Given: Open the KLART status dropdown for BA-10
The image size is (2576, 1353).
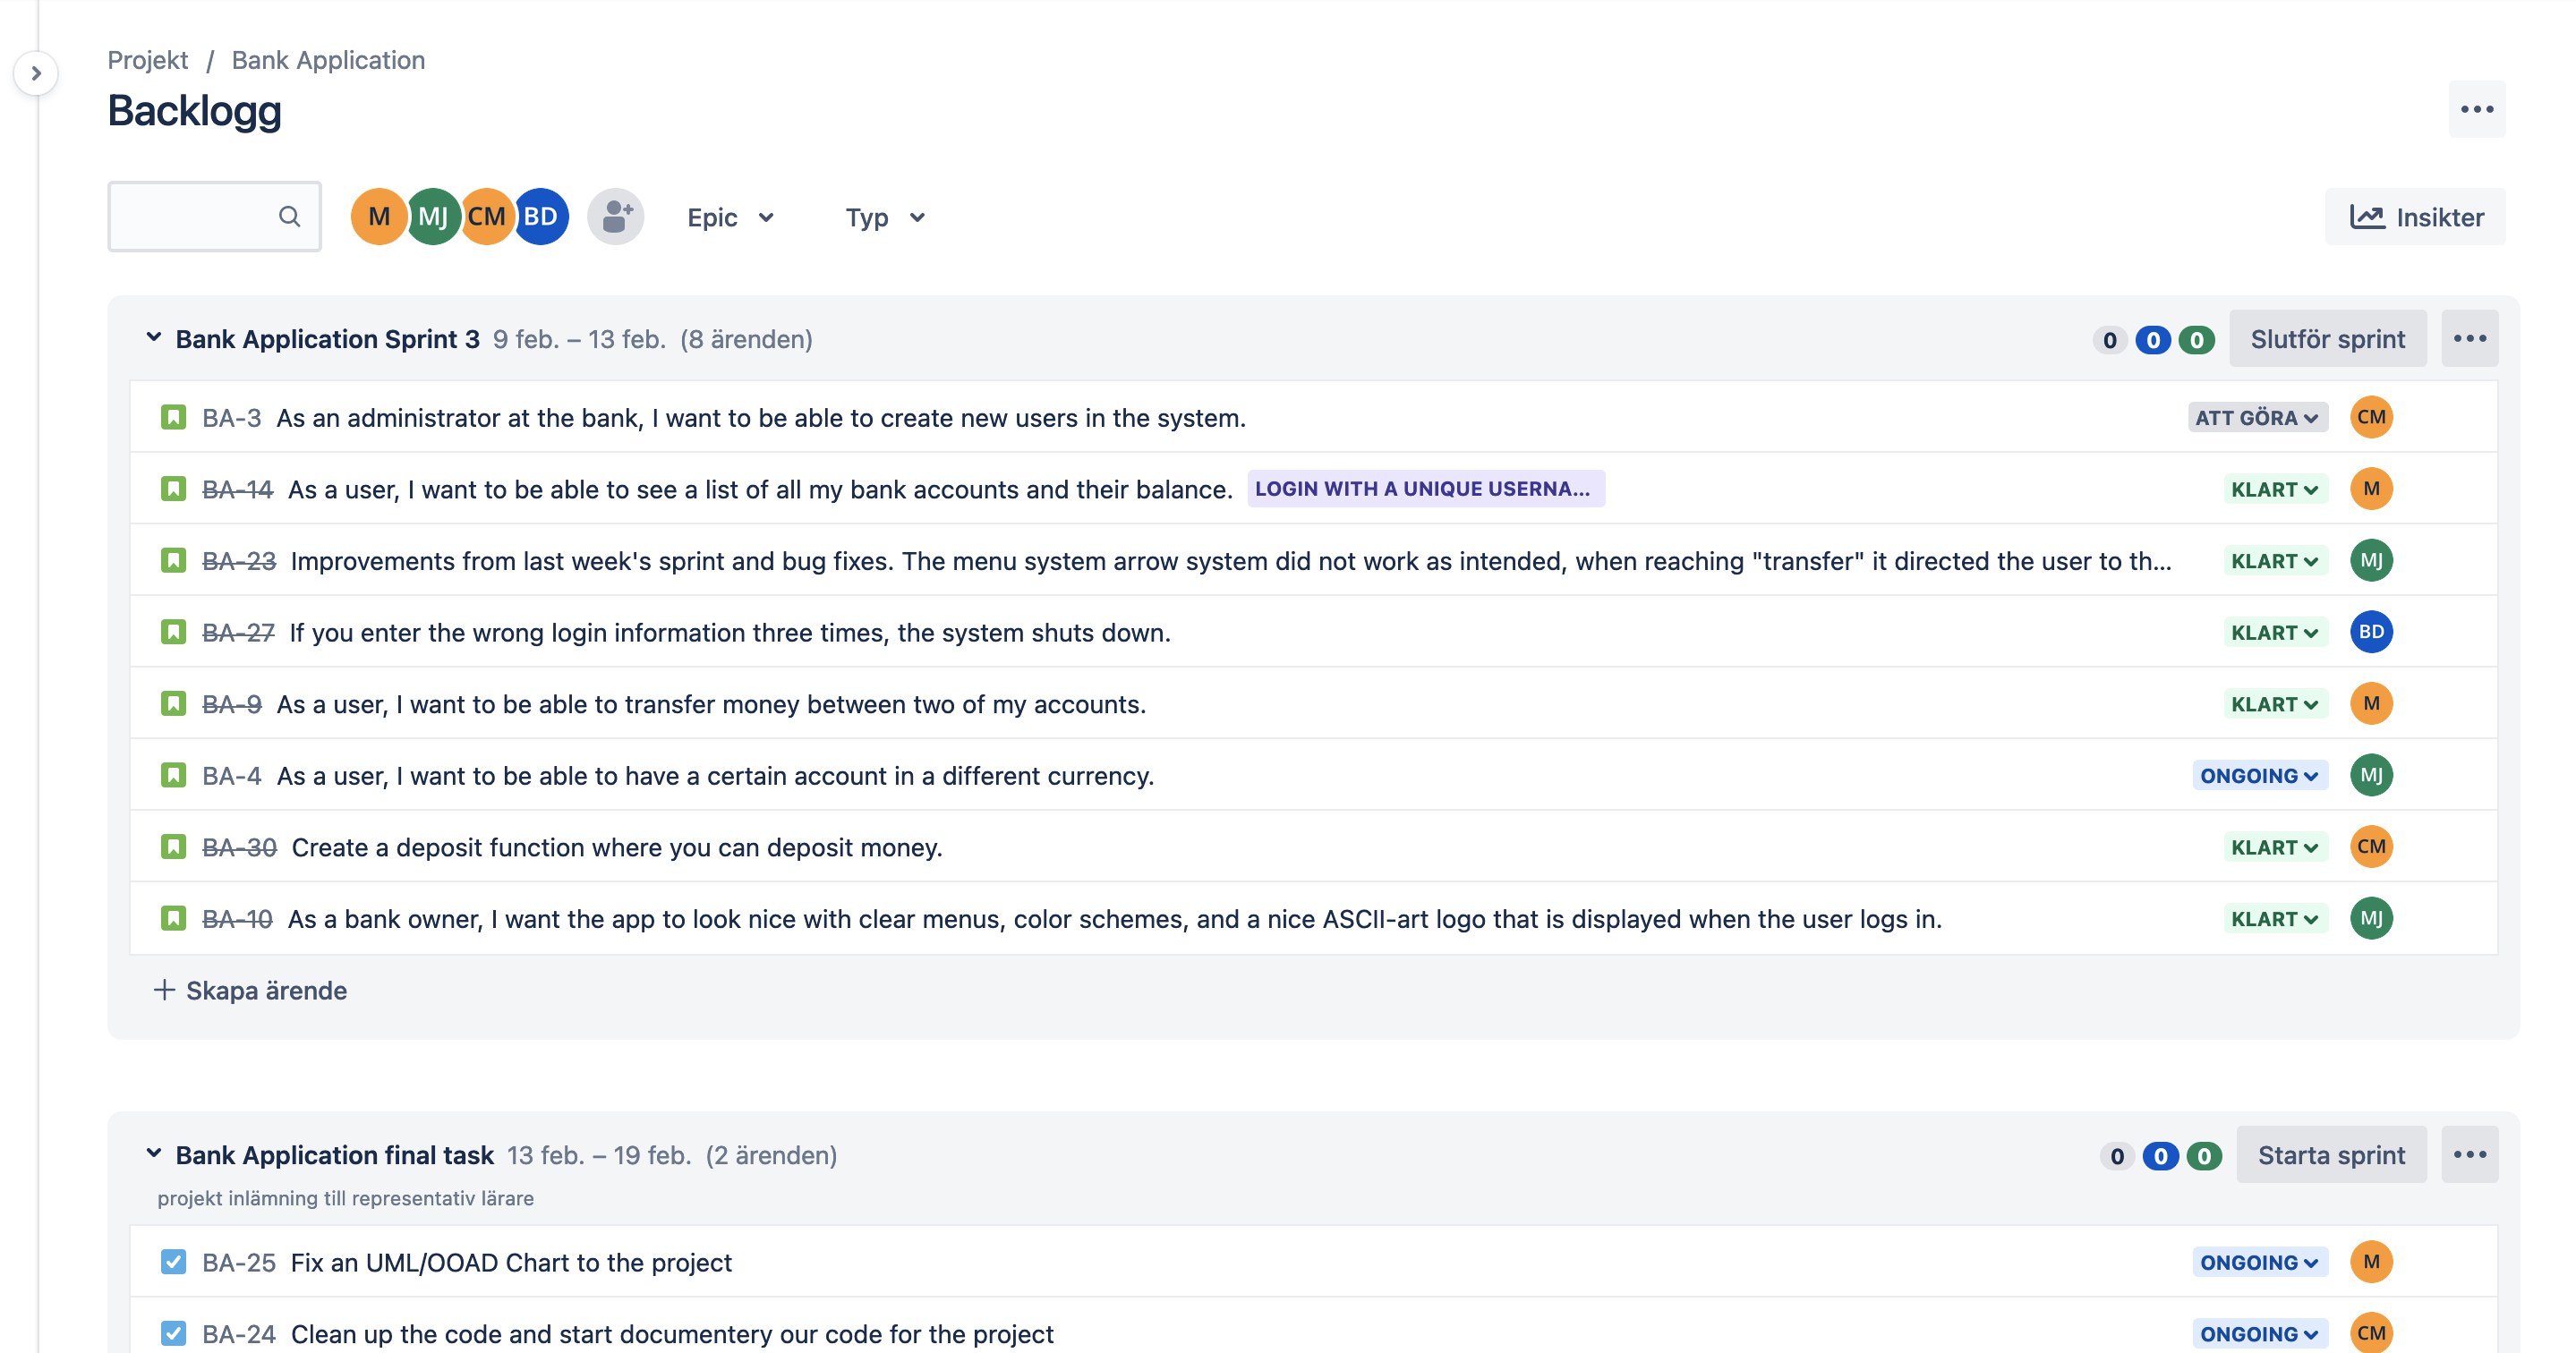Looking at the screenshot, I should 2275,919.
